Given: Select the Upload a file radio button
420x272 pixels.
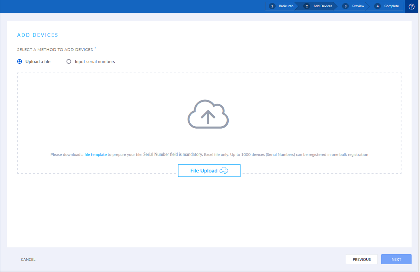Looking at the screenshot, I should click(20, 61).
